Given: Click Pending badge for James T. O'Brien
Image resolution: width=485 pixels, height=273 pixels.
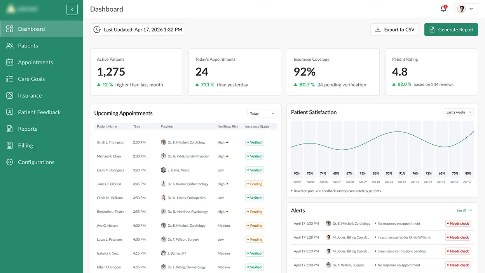Looking at the screenshot, I should (x=255, y=184).
